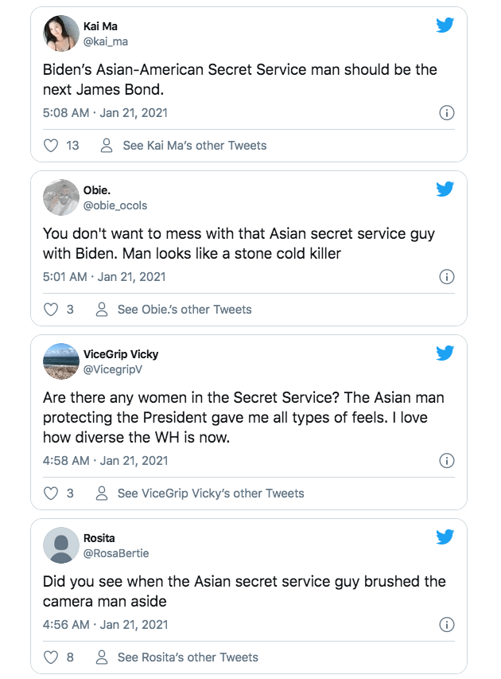Viewport: 501px width, 679px height.
Task: Open the info icon on Kai Ma's tweet
Action: point(447,113)
